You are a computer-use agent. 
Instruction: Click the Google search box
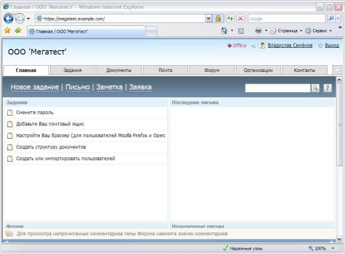click(x=286, y=19)
